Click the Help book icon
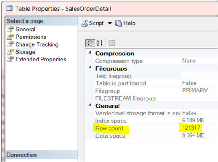The width and height of the screenshot is (218, 162). pyautogui.click(x=118, y=23)
